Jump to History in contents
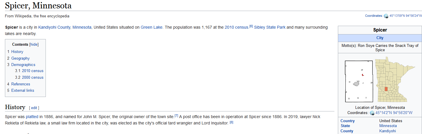 tap(17, 52)
